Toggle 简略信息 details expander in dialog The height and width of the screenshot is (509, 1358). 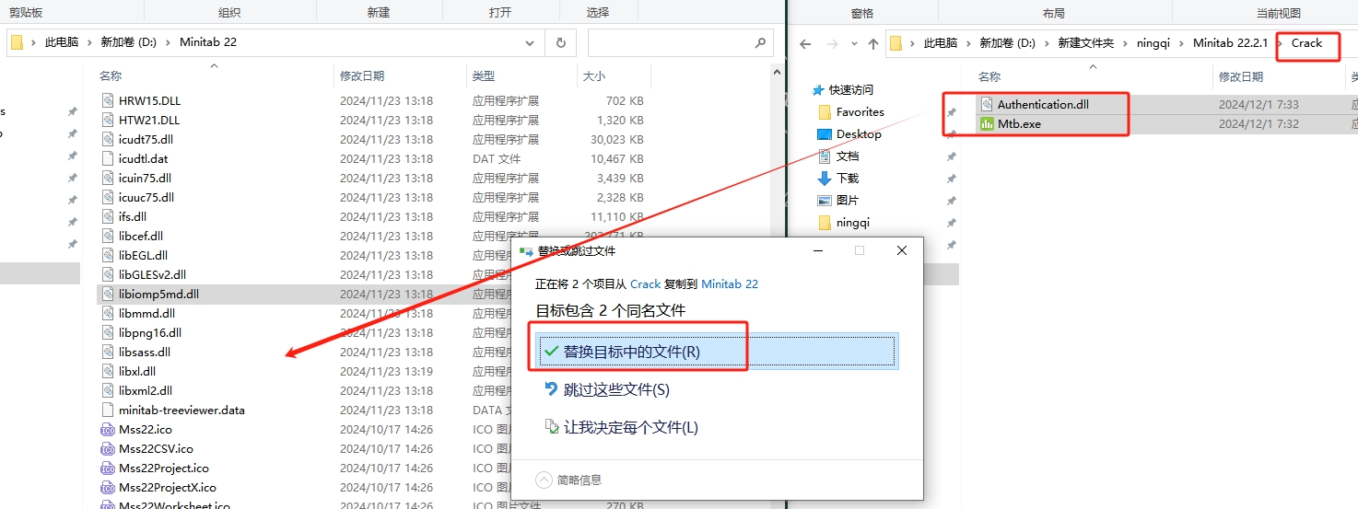click(545, 480)
